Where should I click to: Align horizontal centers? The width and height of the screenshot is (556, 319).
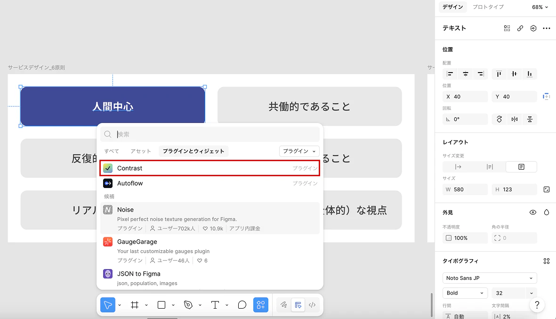465,74
